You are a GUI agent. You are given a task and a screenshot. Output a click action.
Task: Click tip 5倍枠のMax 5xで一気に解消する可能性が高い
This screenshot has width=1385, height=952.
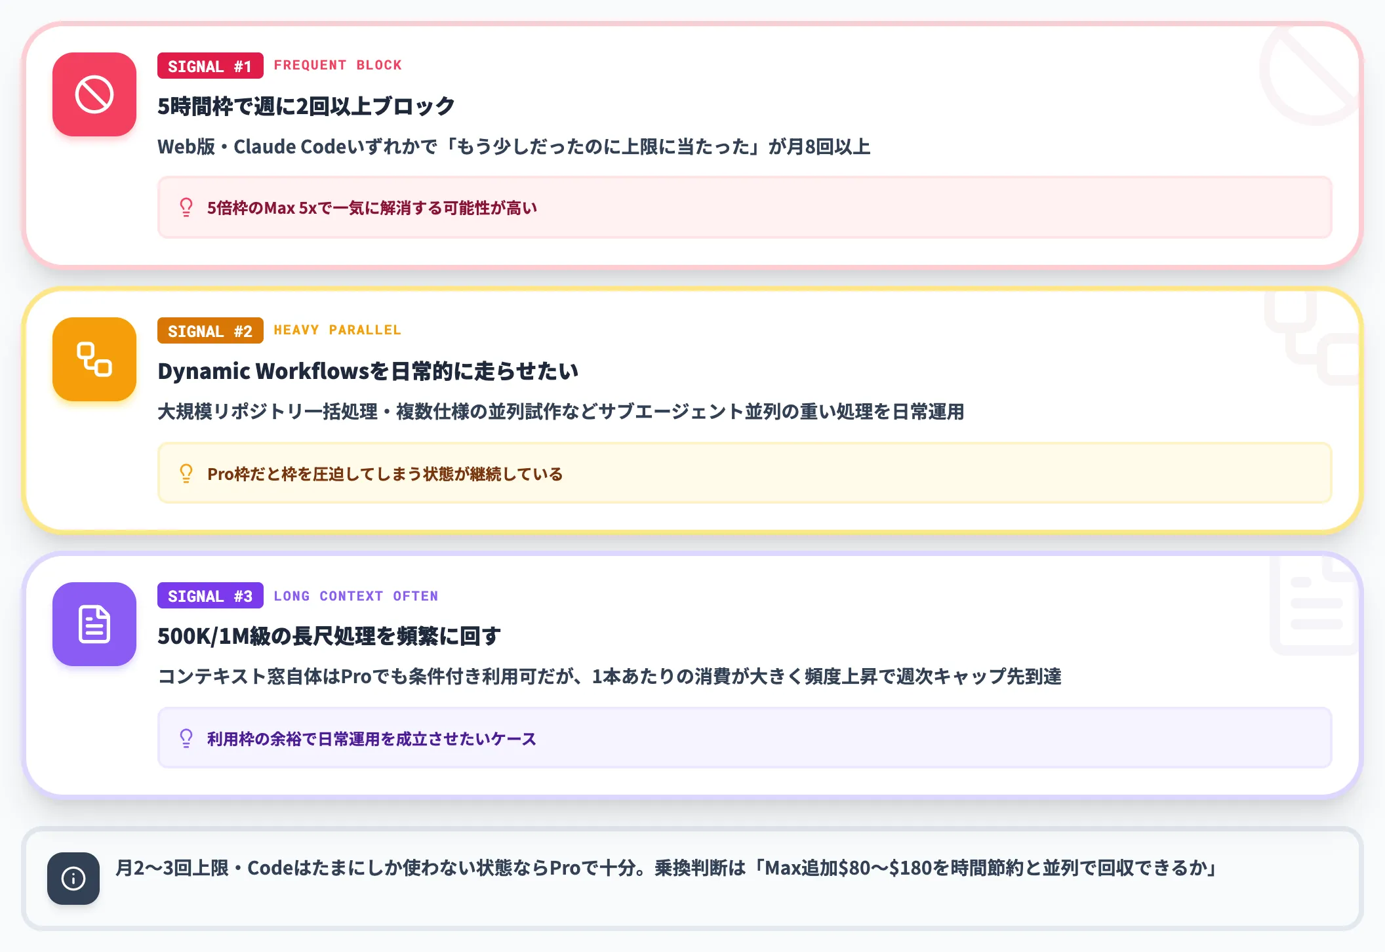click(744, 208)
